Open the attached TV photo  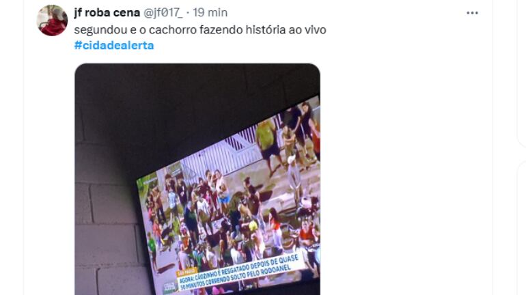click(x=197, y=180)
